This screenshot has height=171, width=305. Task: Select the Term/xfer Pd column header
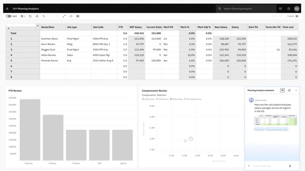[273, 27]
